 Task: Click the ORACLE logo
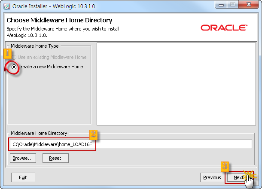point(224,28)
